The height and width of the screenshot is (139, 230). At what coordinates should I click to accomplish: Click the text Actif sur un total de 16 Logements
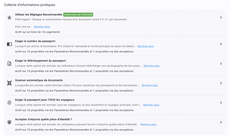[37, 32]
